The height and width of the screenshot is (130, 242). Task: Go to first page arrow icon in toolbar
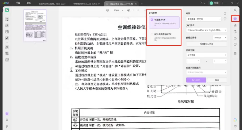pos(138,11)
